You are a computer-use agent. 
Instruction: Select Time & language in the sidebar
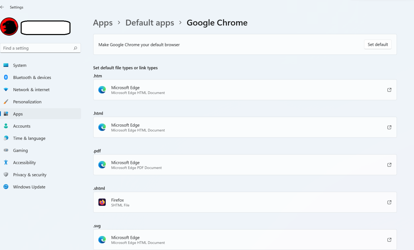pos(29,138)
